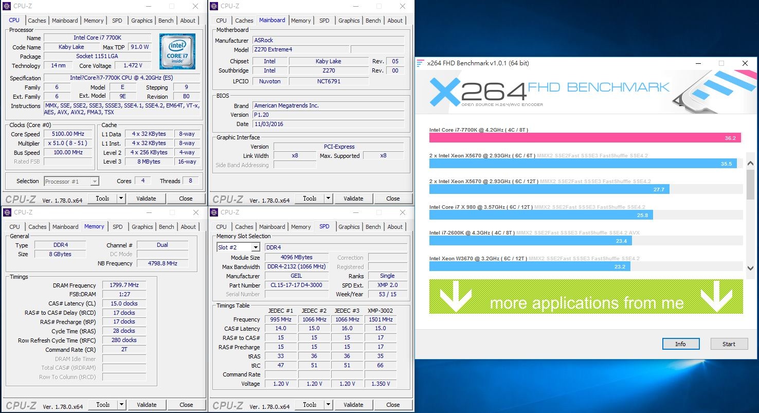Click Tools button in the Memory window
This screenshot has width=759, height=413.
click(x=103, y=405)
